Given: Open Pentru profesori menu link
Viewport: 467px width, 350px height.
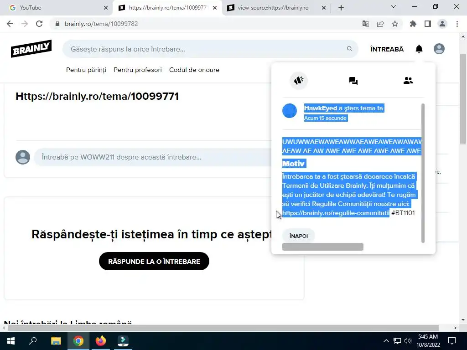Looking at the screenshot, I should [138, 70].
